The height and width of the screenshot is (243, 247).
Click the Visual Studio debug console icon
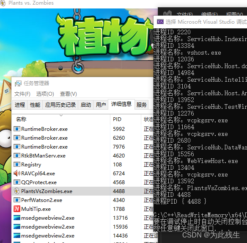(x=160, y=22)
